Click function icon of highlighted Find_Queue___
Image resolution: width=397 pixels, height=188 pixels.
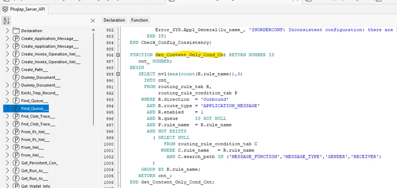pos(16,109)
